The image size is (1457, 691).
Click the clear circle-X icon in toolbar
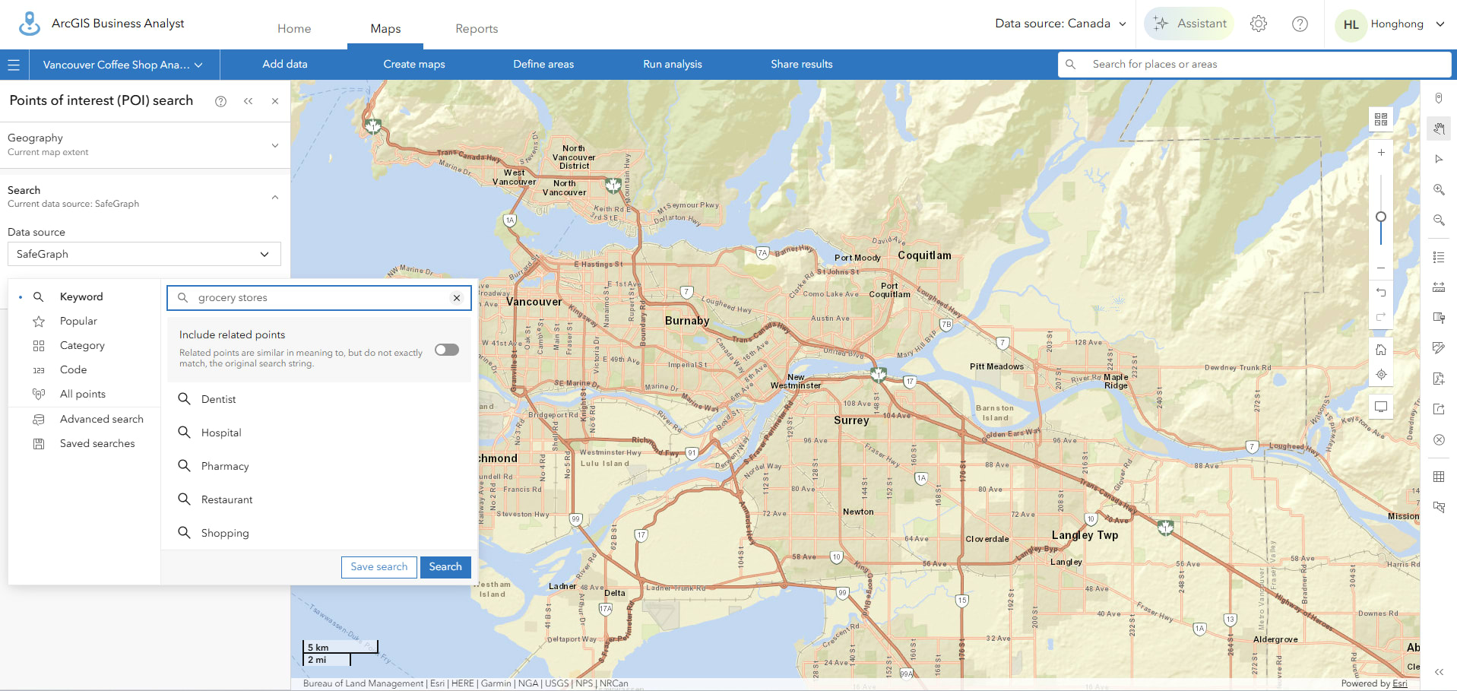click(x=1439, y=440)
